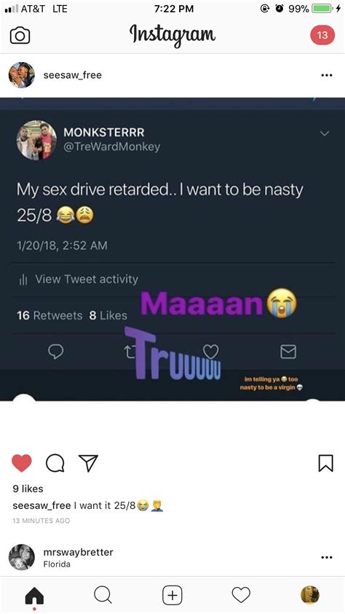Unlike the post via the red heart
This screenshot has width=345, height=614.
pyautogui.click(x=22, y=464)
